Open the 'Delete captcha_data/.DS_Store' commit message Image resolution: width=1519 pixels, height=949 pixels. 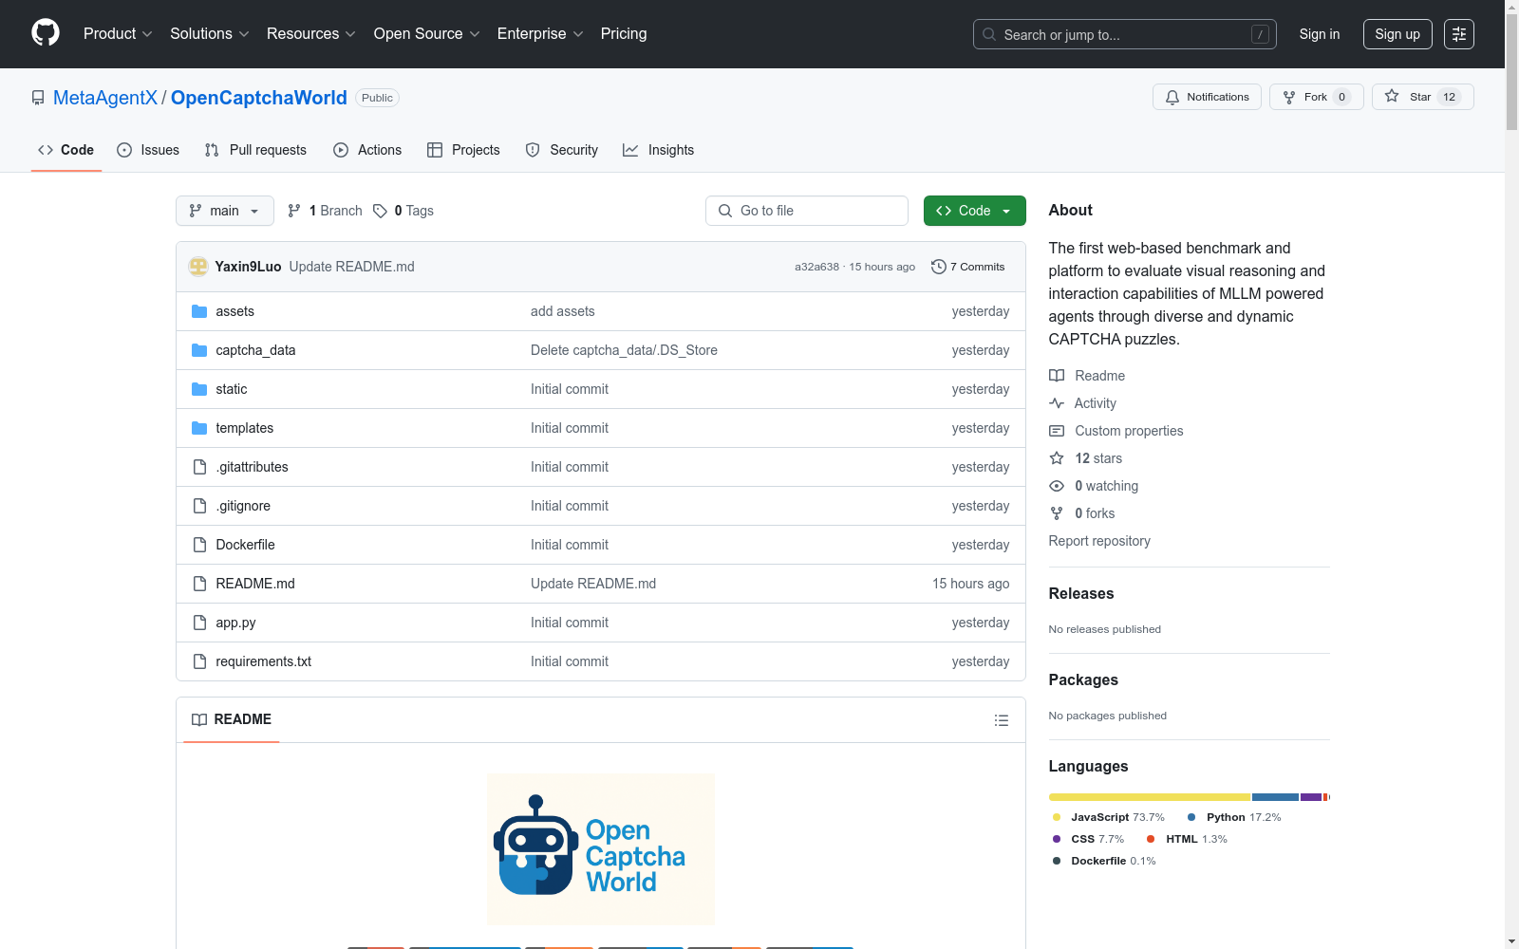coord(624,350)
